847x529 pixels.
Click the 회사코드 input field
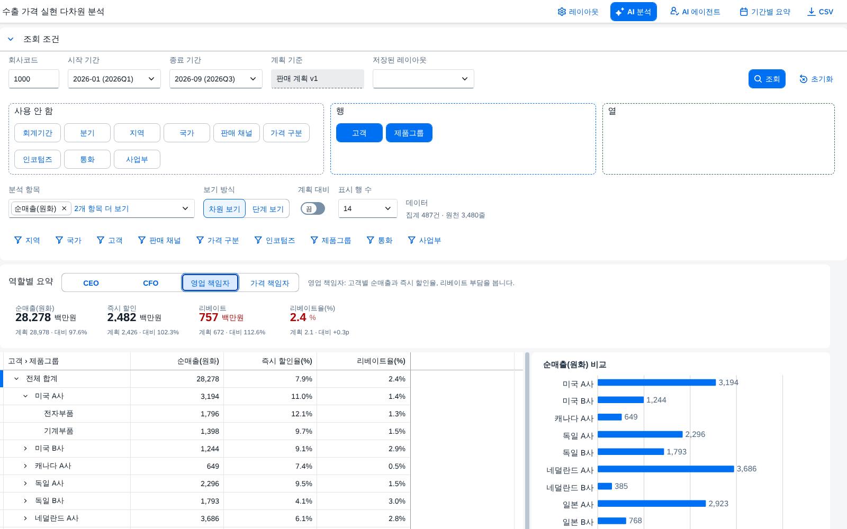click(x=34, y=79)
